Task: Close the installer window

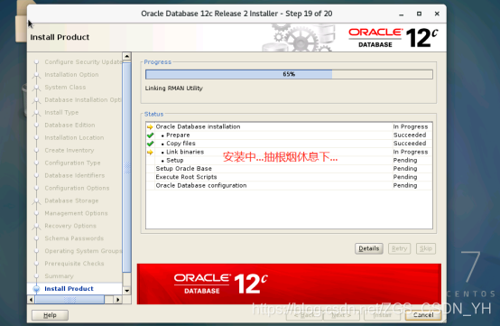Action: point(437,14)
